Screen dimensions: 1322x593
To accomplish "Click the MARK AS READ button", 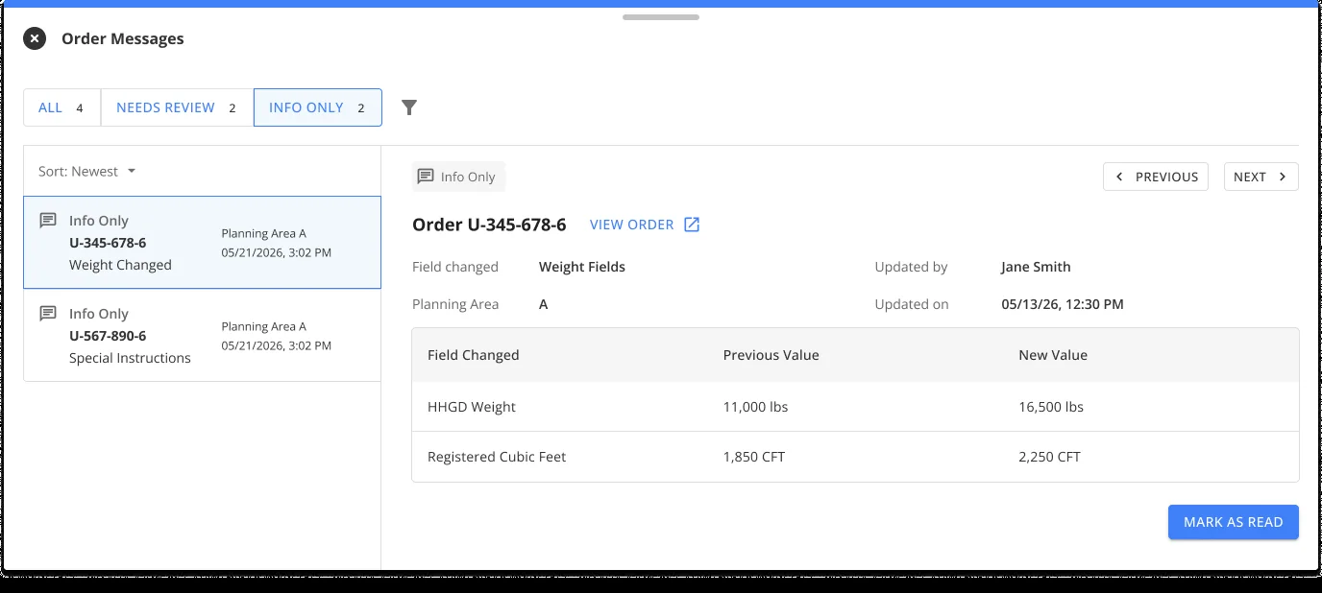I will pos(1234,522).
